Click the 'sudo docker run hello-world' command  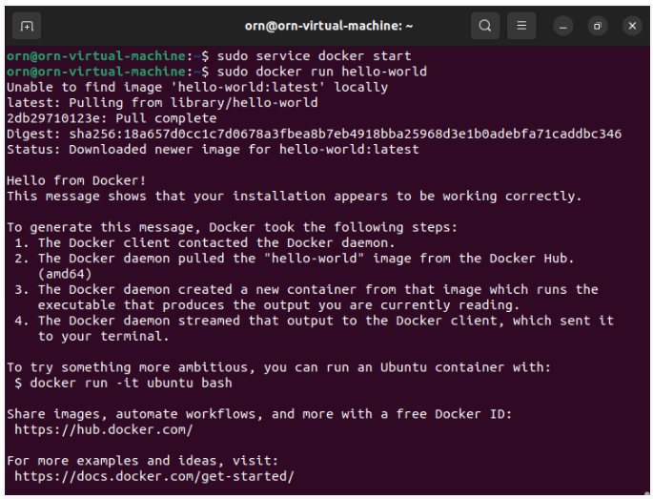coord(322,72)
